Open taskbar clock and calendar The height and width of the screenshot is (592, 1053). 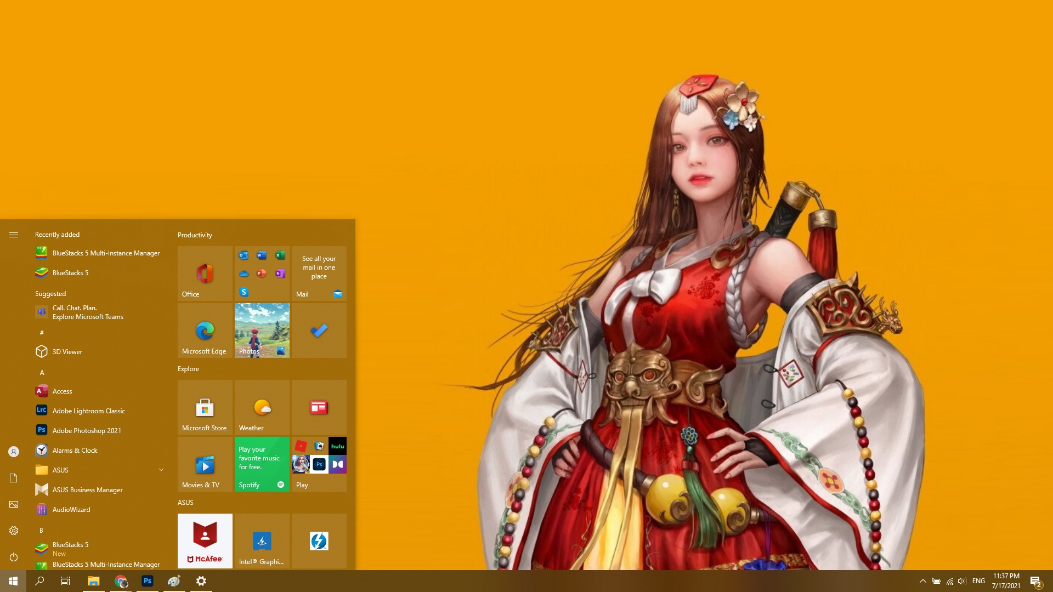click(1006, 581)
